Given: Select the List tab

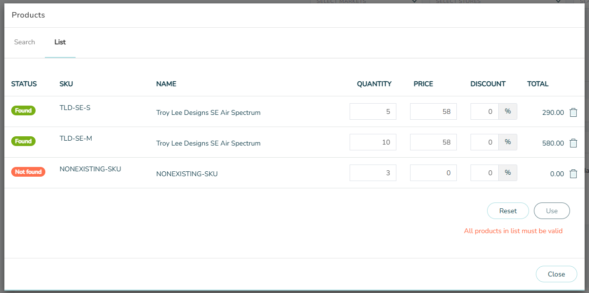Looking at the screenshot, I should click(x=60, y=42).
